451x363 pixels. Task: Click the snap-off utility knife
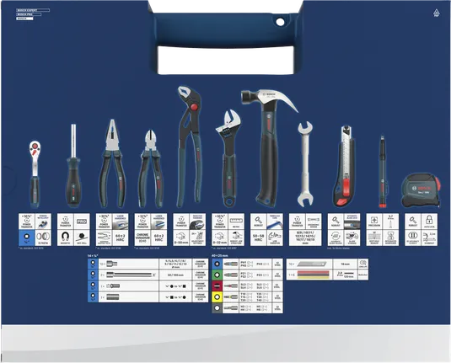(x=344, y=166)
